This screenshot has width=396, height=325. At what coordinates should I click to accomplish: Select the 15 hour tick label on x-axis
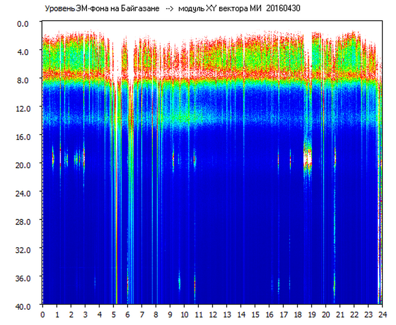click(255, 315)
